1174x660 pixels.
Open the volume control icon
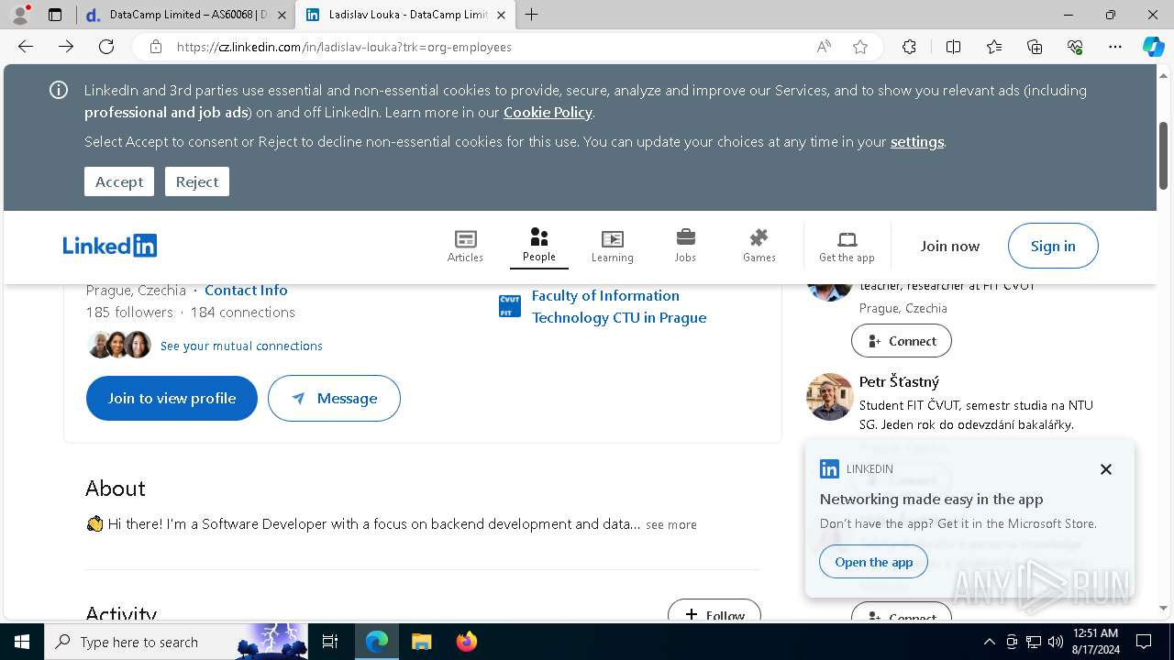pos(1056,642)
